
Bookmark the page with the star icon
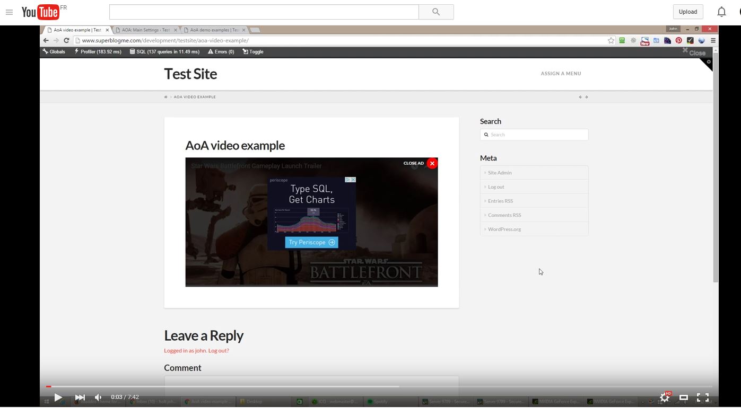[x=611, y=40]
